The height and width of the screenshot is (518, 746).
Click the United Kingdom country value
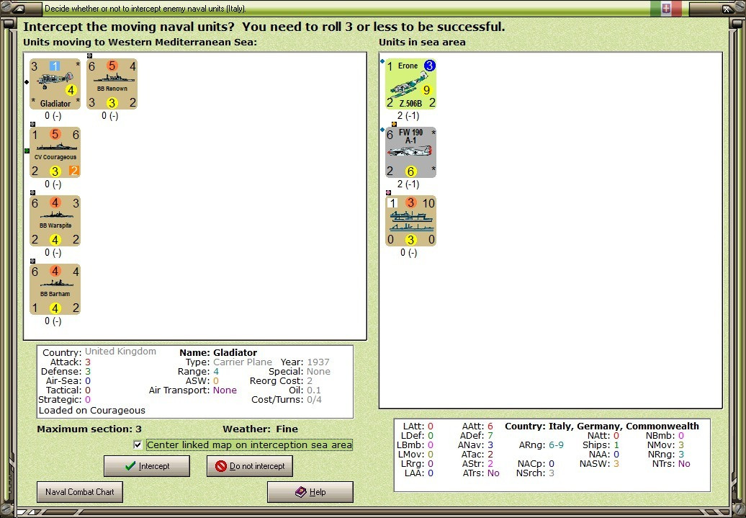120,352
